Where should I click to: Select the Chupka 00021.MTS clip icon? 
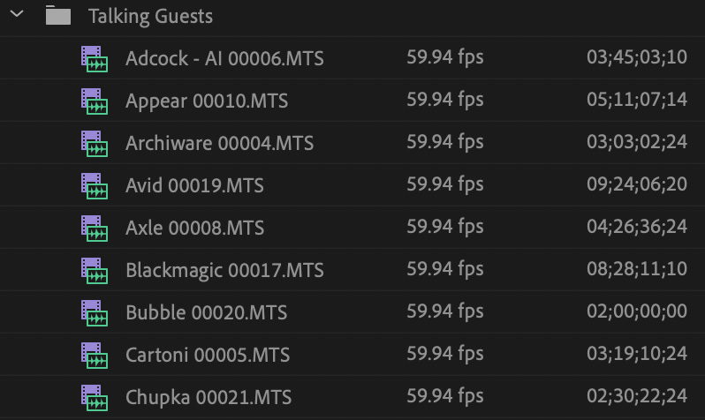[x=95, y=398]
